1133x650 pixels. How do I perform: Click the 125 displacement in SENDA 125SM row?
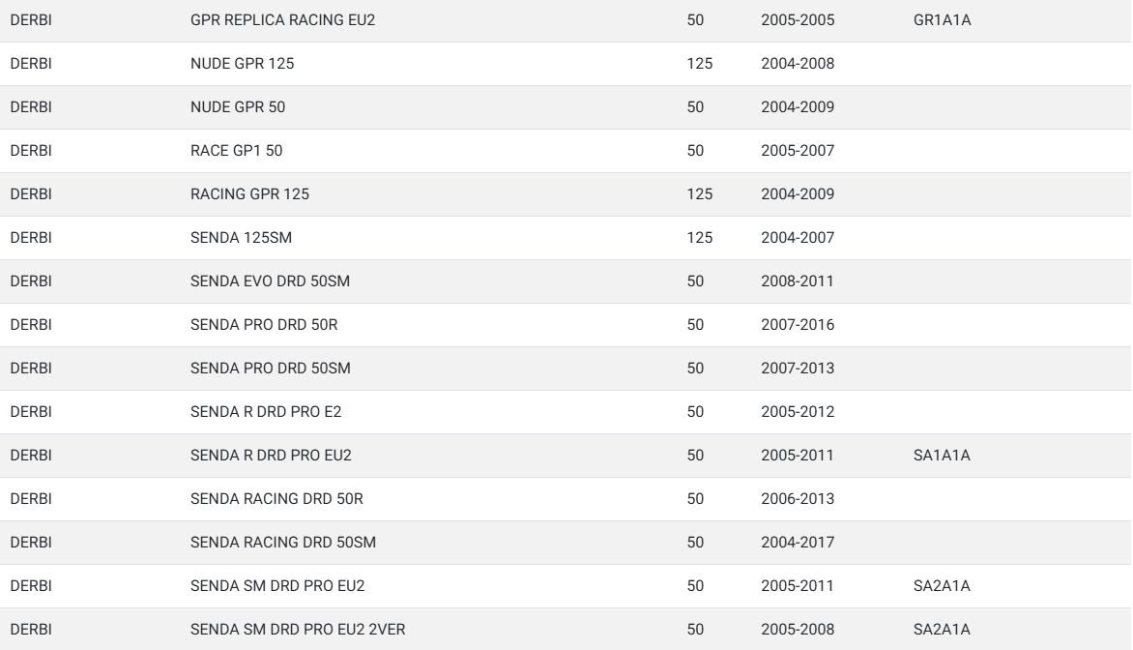click(700, 237)
